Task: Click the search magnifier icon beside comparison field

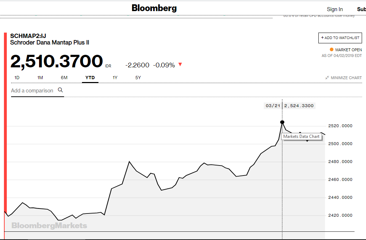Action: tap(60, 90)
